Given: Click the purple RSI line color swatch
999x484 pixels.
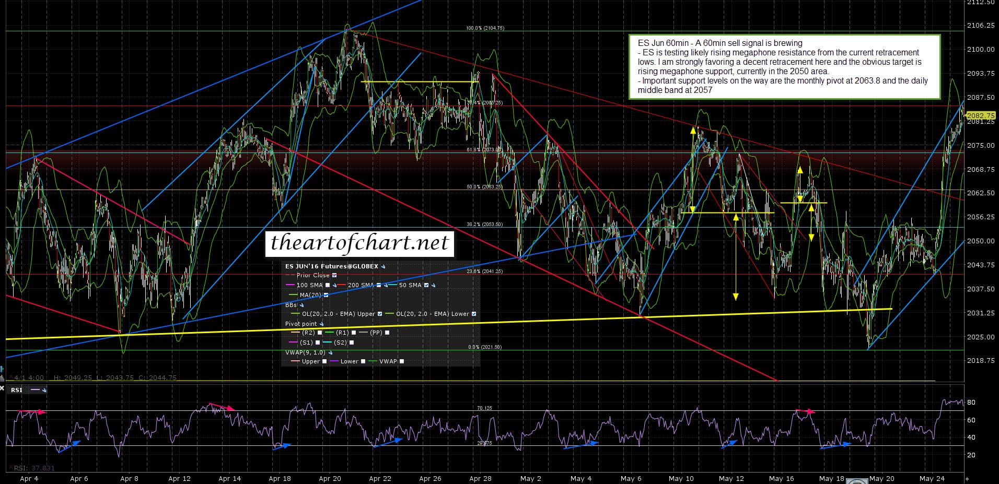Looking at the screenshot, I should coord(35,390).
